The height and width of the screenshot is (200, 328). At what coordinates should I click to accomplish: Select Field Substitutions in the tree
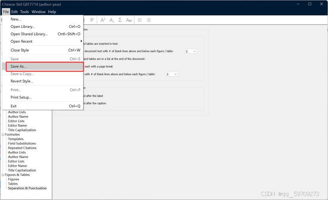[22, 144]
